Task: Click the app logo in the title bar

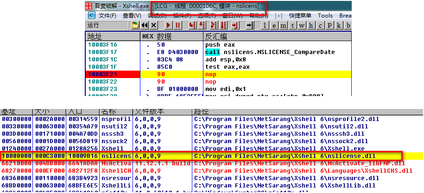Action: point(89,6)
